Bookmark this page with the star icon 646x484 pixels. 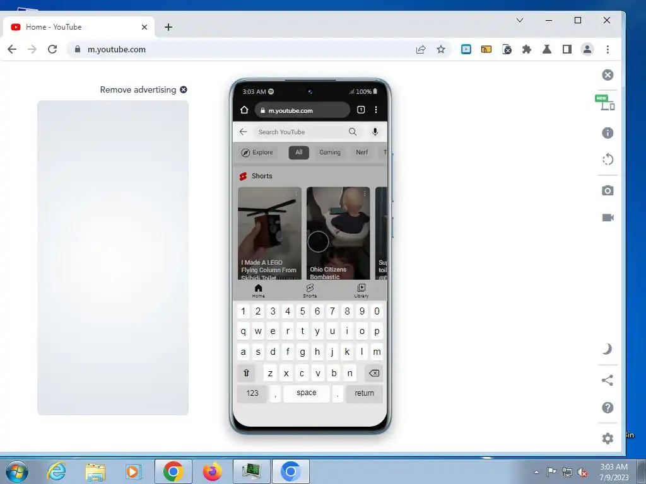pos(441,49)
